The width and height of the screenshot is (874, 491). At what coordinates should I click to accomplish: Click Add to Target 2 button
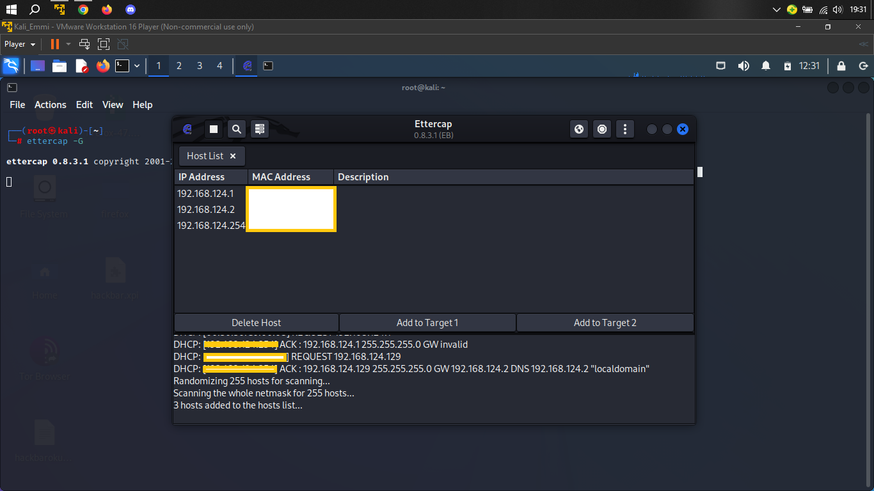(605, 323)
